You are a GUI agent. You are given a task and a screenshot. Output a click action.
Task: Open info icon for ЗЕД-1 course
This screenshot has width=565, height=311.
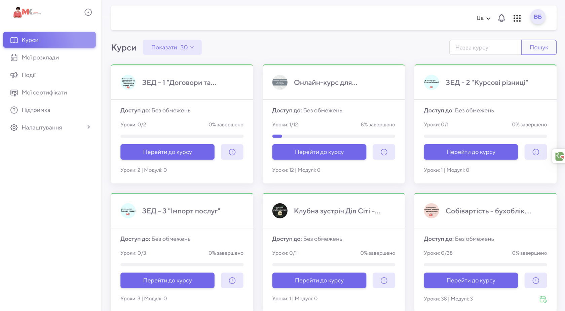click(232, 152)
